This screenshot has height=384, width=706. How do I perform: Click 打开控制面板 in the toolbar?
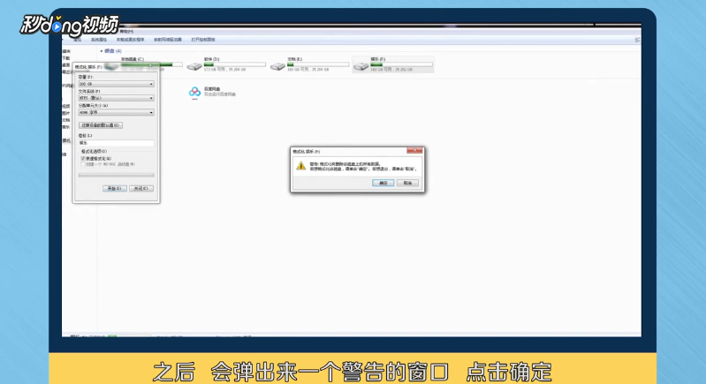point(203,40)
